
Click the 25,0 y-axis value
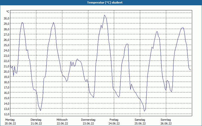pos(7,45)
